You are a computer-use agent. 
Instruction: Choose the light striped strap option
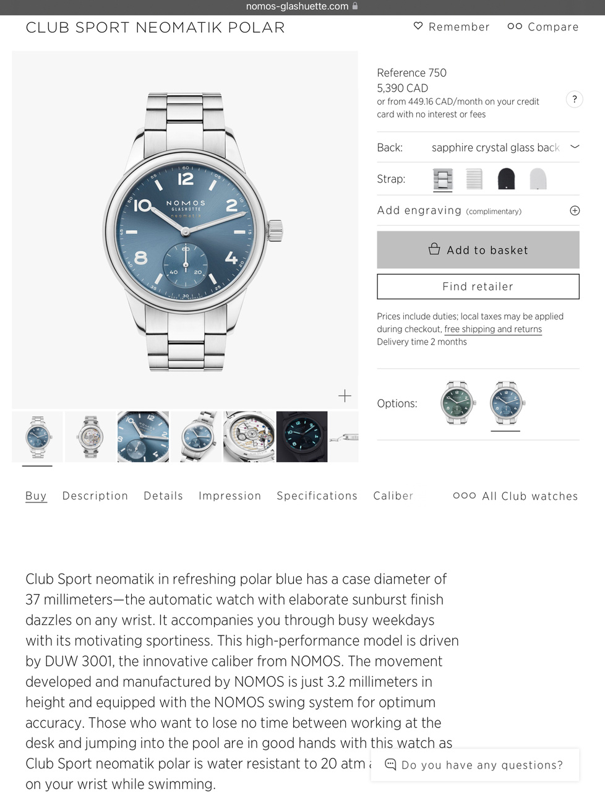474,179
